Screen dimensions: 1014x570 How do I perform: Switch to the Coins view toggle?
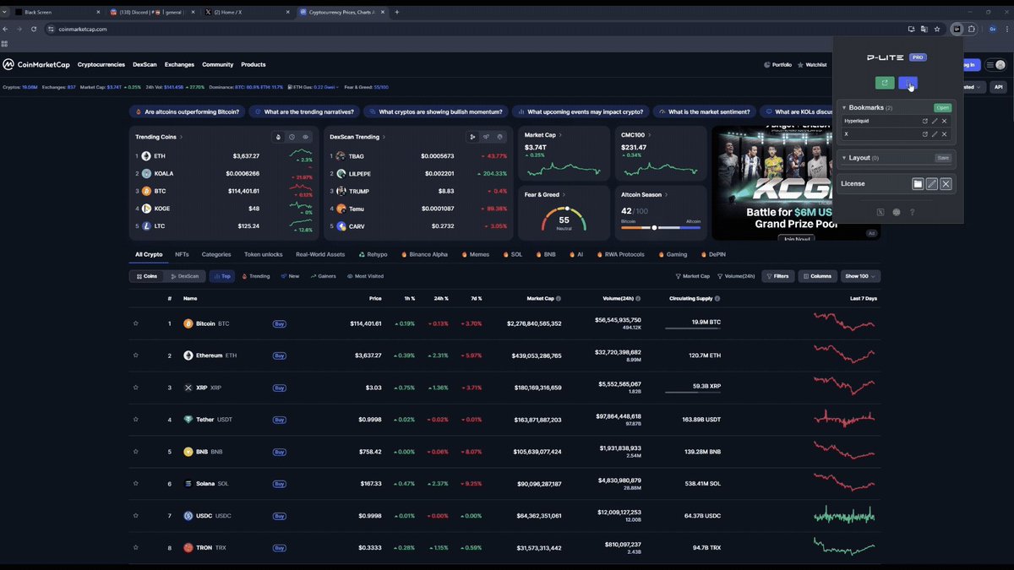click(x=146, y=276)
